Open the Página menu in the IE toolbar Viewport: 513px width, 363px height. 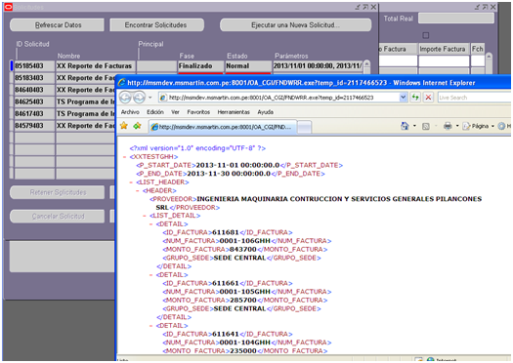tap(478, 126)
